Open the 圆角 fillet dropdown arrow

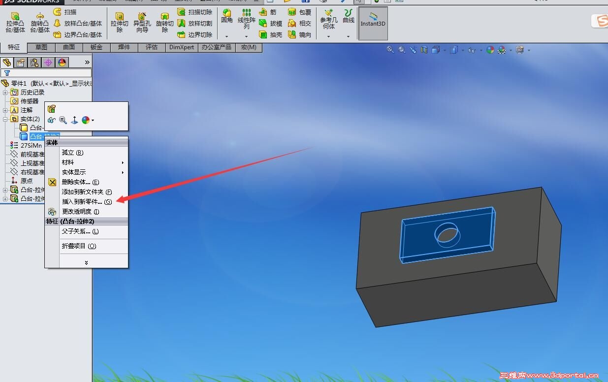click(x=227, y=36)
